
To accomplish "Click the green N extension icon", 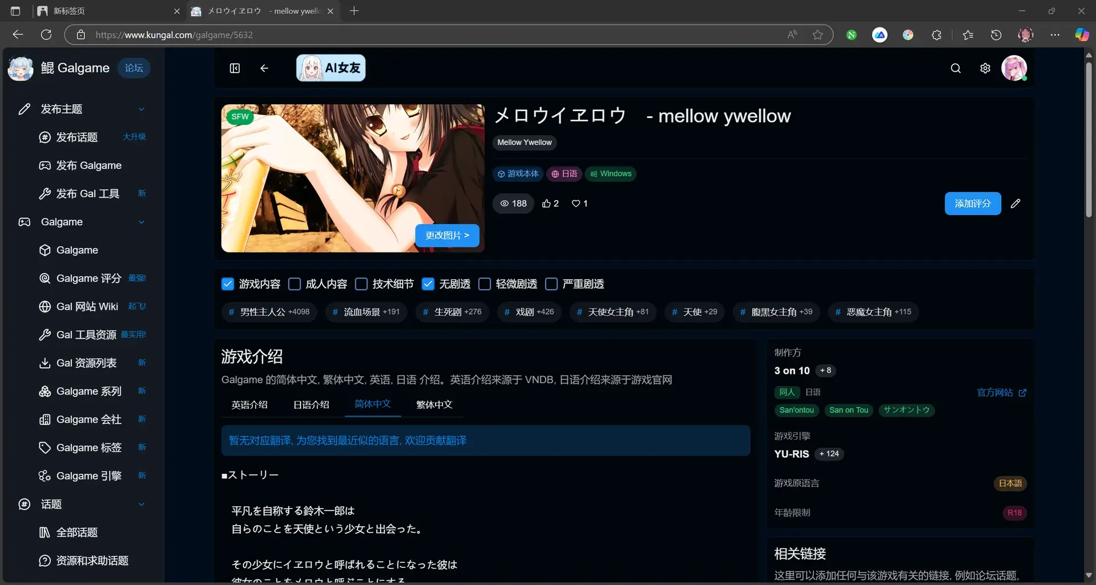I will pyautogui.click(x=851, y=35).
